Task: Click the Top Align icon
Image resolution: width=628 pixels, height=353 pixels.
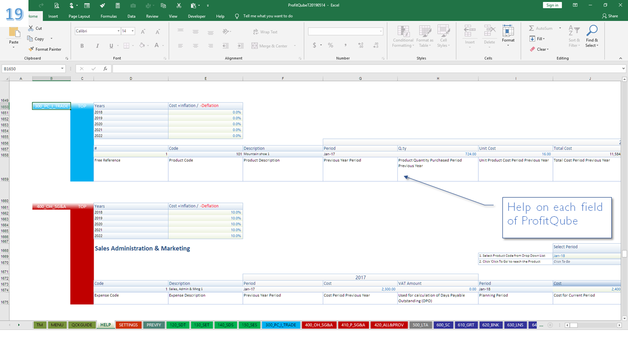Action: [x=181, y=31]
